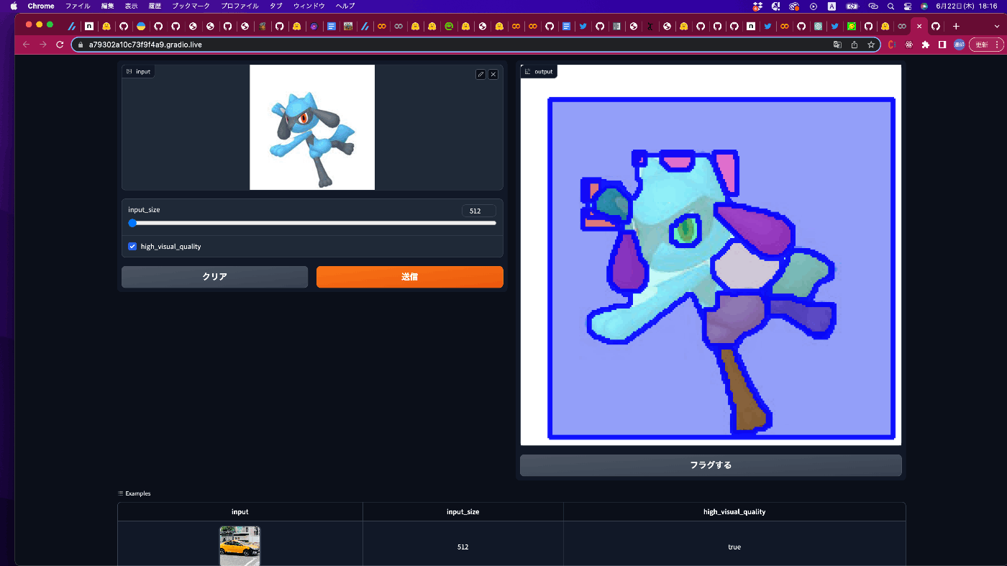The image size is (1007, 566).
Task: Open the orange C extension icon
Action: click(x=892, y=45)
